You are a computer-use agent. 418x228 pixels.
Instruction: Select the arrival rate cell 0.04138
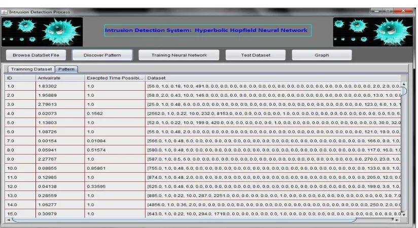click(x=60, y=186)
